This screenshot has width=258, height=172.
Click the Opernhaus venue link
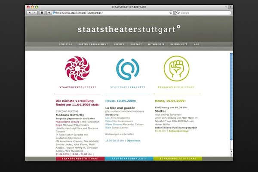tap(133, 141)
